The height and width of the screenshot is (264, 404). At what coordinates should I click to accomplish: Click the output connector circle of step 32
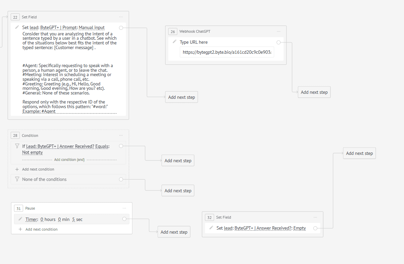point(315,228)
